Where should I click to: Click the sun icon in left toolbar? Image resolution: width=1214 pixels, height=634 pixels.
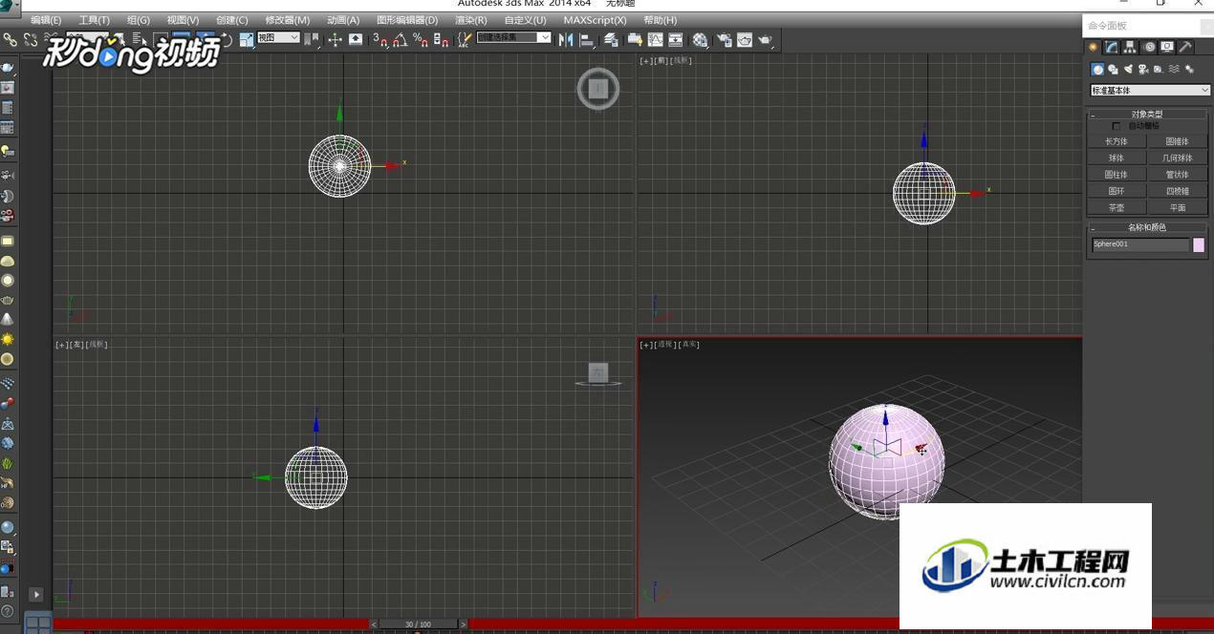(8, 339)
